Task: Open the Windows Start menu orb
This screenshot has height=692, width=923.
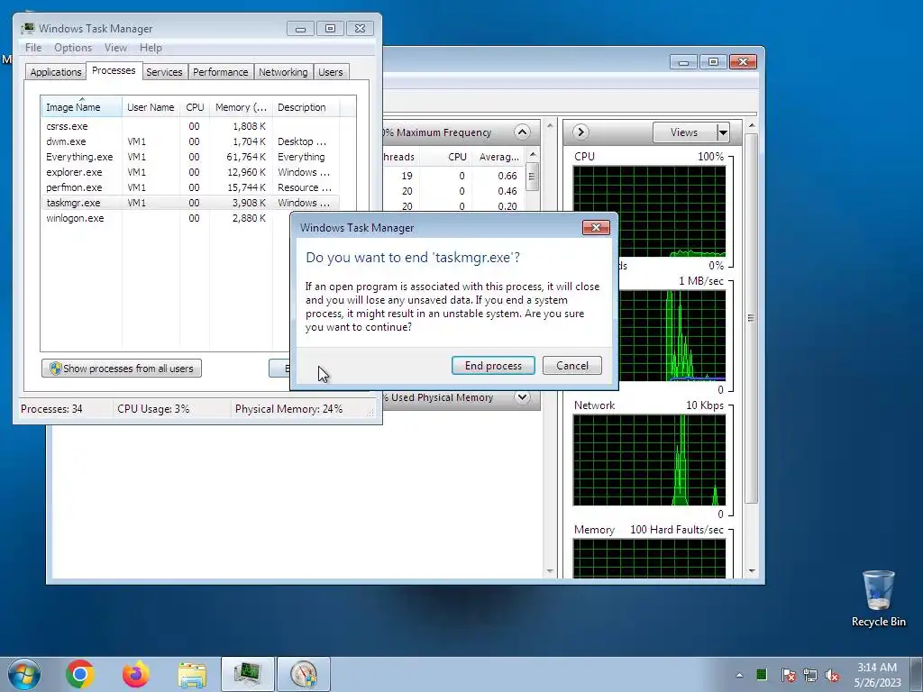Action: point(23,674)
